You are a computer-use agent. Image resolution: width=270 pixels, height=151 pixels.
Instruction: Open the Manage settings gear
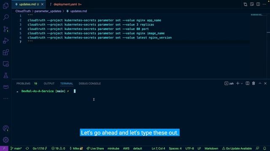[5, 140]
